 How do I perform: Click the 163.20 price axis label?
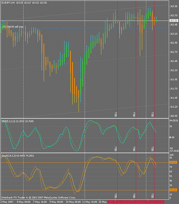pos(174,34)
